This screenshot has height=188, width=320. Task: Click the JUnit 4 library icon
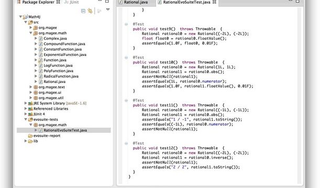(30, 114)
